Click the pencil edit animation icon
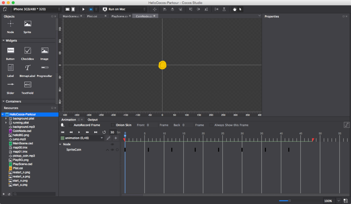Screen dimensions: 351x204 click(x=108, y=138)
